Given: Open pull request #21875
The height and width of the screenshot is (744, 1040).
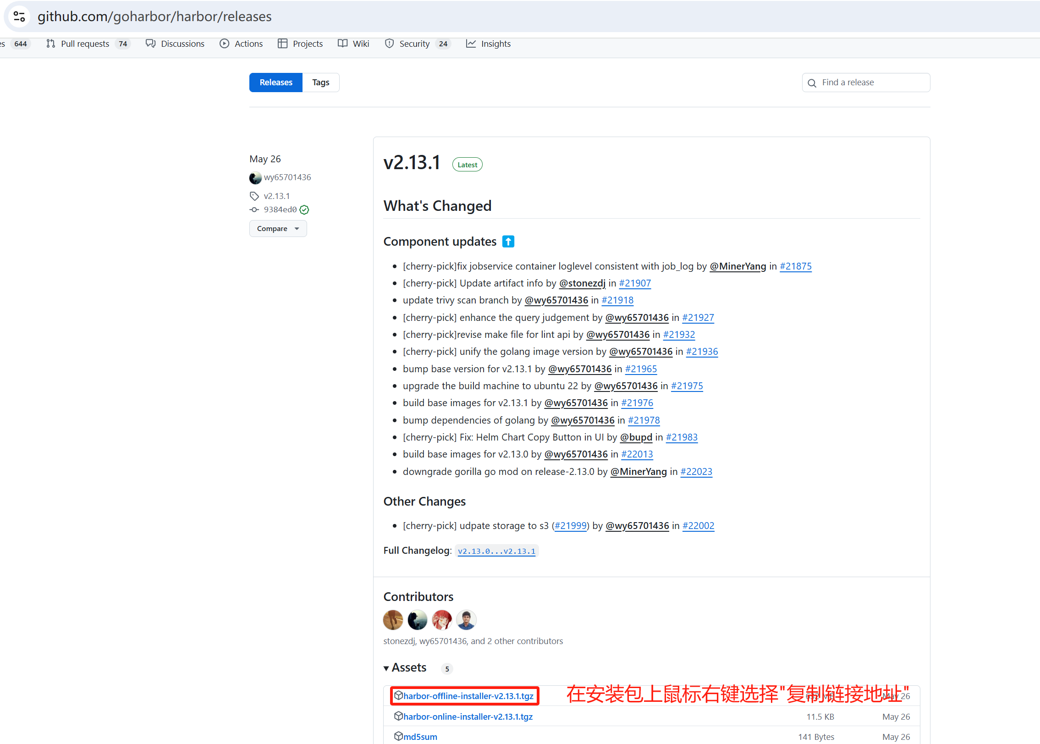Looking at the screenshot, I should 795,266.
